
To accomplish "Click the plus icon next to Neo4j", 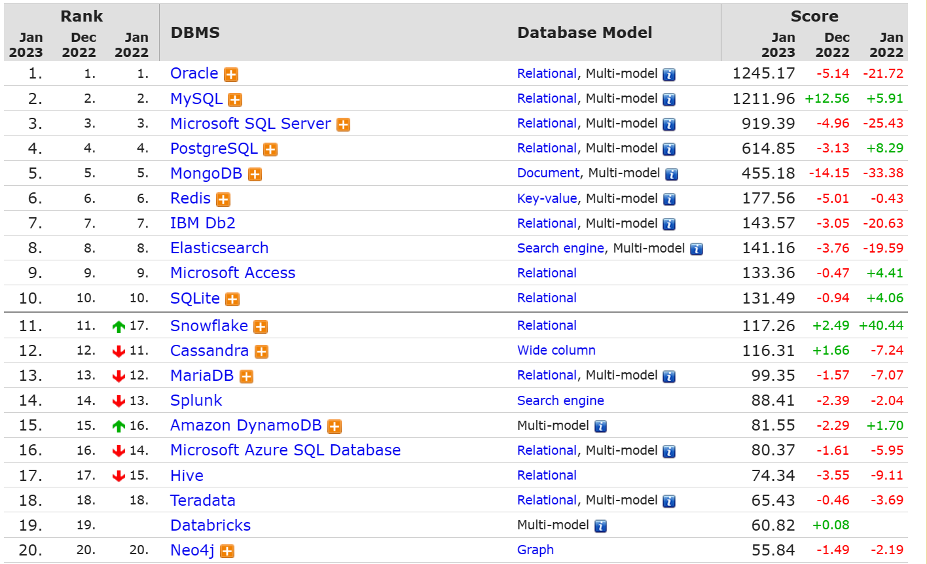I will click(227, 552).
